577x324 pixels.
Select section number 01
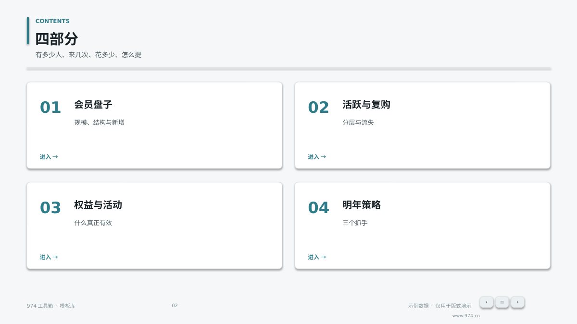tap(50, 108)
